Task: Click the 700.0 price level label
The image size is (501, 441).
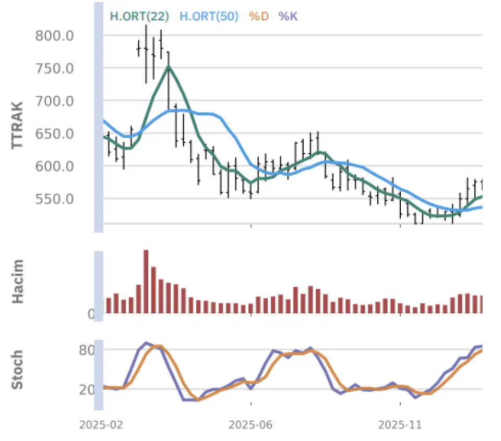Action: pos(55,101)
